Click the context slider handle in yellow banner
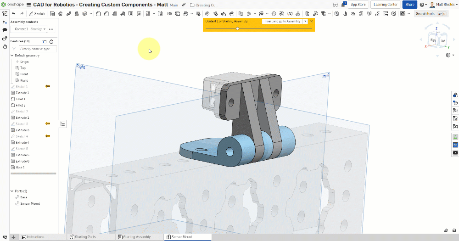This screenshot has width=459, height=241. click(x=237, y=28)
